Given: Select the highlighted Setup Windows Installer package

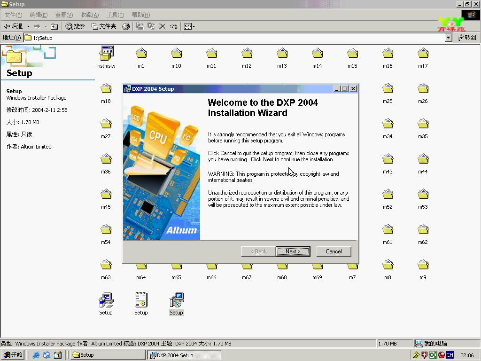Looking at the screenshot, I should coord(177,304).
